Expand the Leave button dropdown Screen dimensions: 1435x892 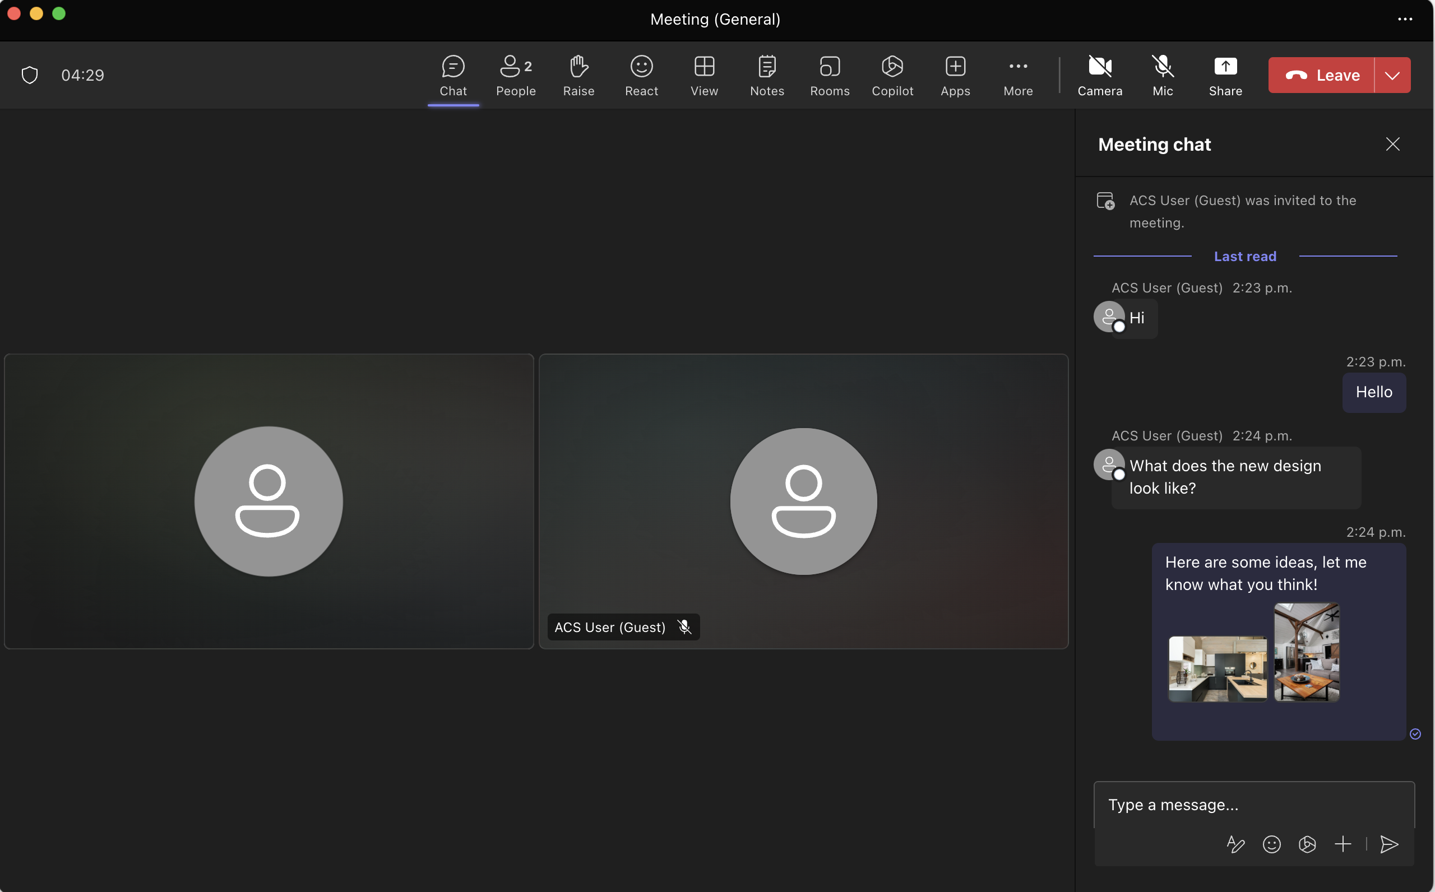pos(1393,74)
